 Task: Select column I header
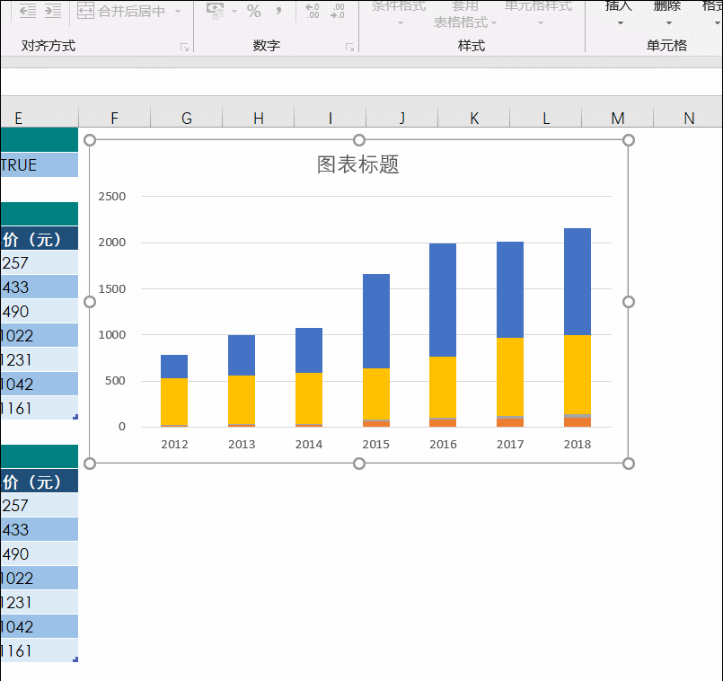click(331, 118)
